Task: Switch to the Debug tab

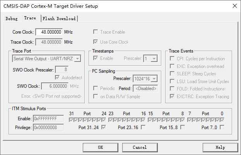Action: (x=12, y=19)
